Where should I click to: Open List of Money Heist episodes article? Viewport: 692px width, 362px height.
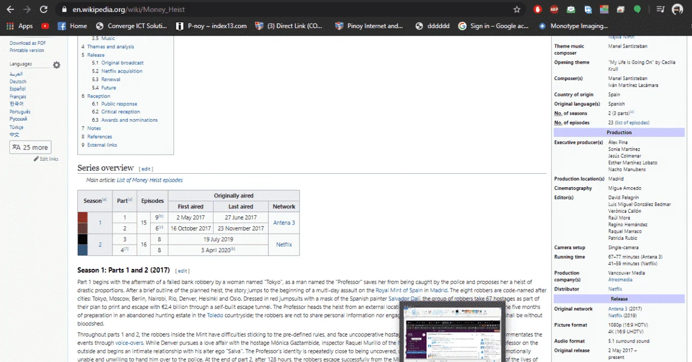(150, 180)
